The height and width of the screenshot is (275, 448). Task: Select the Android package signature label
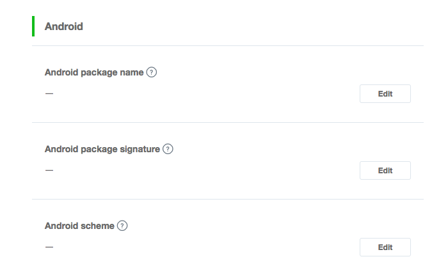tap(102, 150)
